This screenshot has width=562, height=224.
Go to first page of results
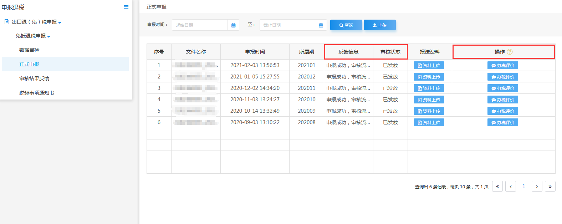(x=497, y=186)
